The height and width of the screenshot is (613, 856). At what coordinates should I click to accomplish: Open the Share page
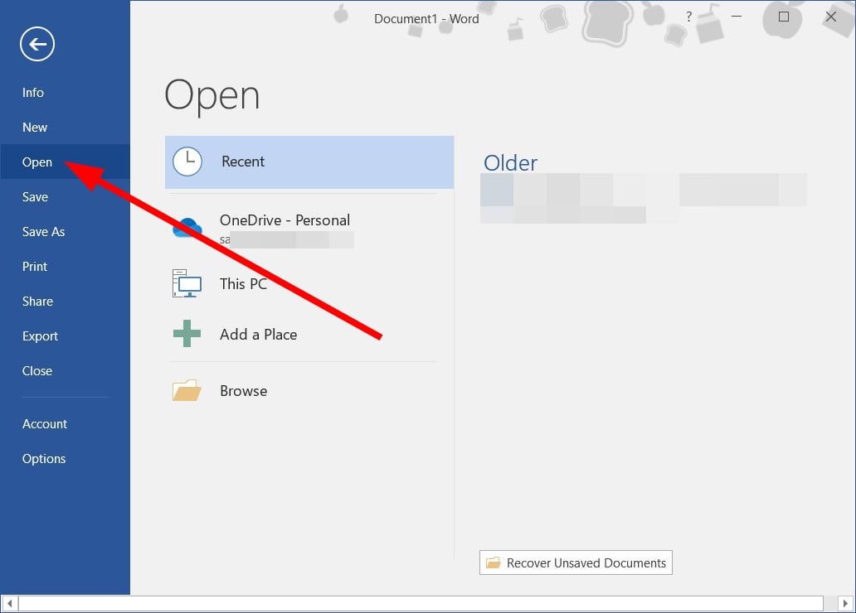point(65,302)
